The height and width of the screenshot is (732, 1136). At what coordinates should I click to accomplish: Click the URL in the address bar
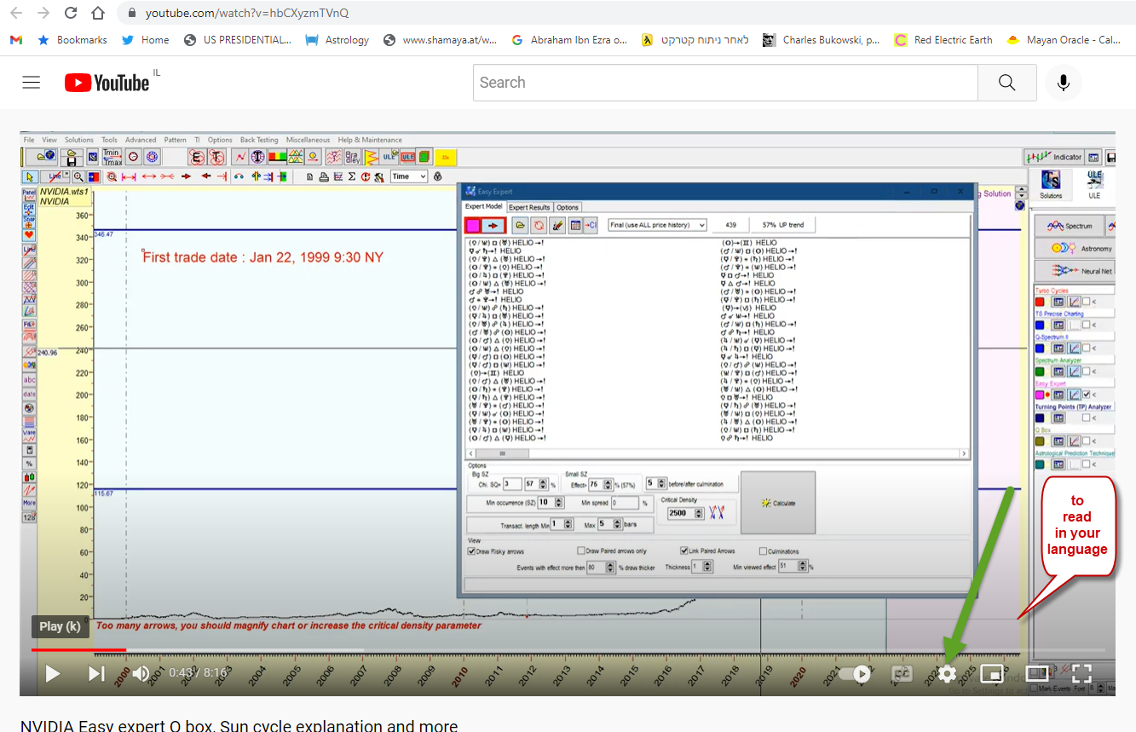point(247,13)
